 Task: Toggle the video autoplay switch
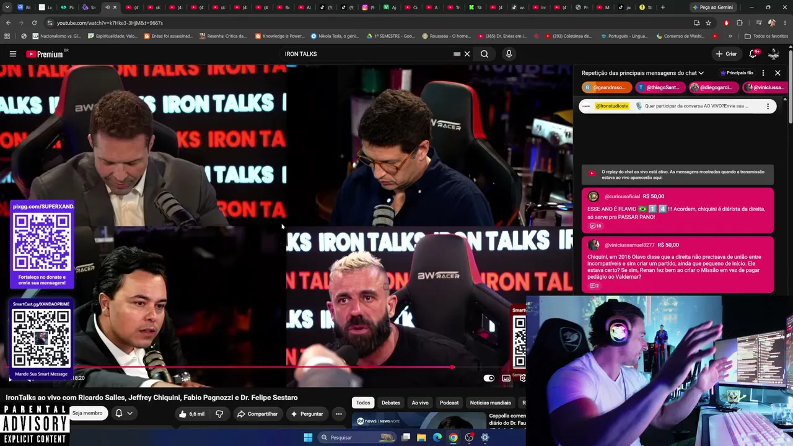pyautogui.click(x=489, y=378)
